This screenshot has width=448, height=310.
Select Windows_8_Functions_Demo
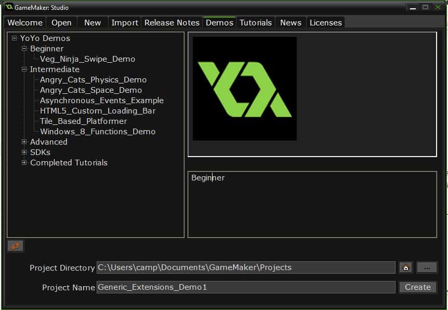98,132
